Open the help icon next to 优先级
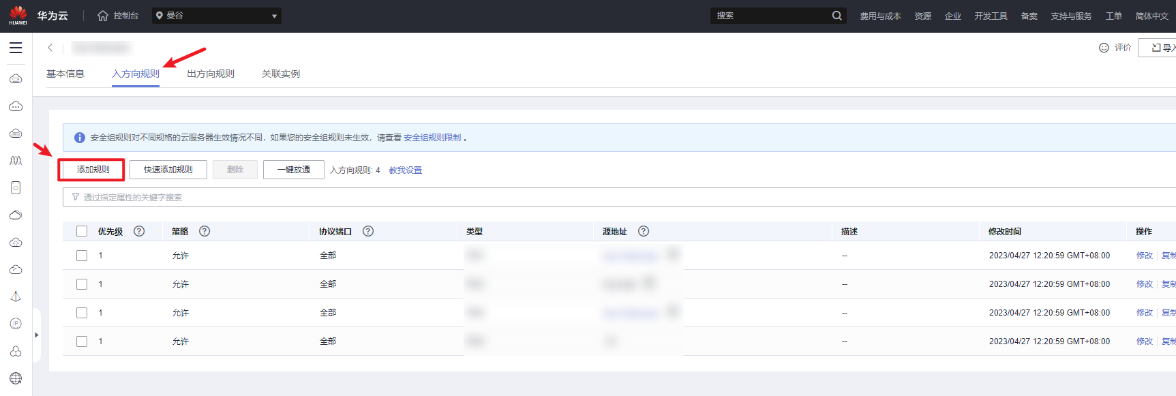This screenshot has width=1176, height=396. 139,231
